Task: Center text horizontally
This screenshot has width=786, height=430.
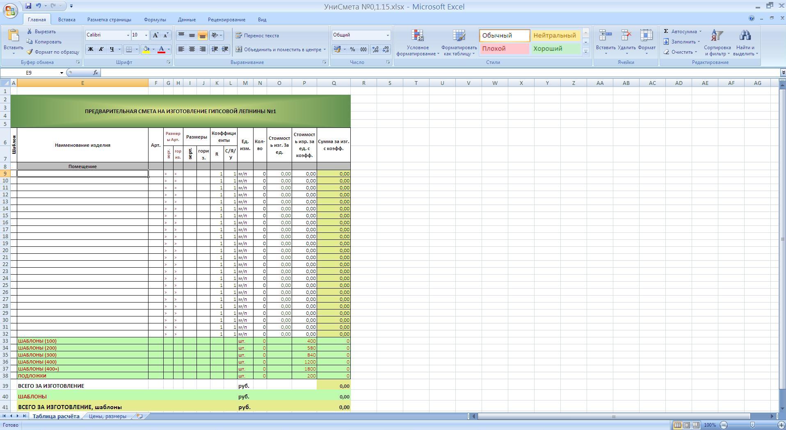Action: pos(192,49)
